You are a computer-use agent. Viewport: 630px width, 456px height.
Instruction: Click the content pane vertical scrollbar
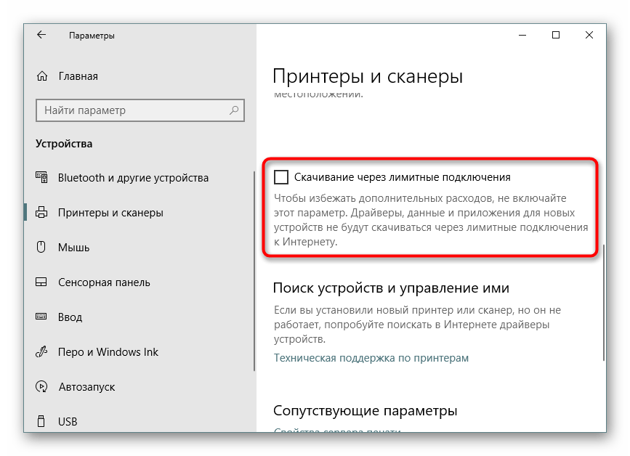pos(604,302)
